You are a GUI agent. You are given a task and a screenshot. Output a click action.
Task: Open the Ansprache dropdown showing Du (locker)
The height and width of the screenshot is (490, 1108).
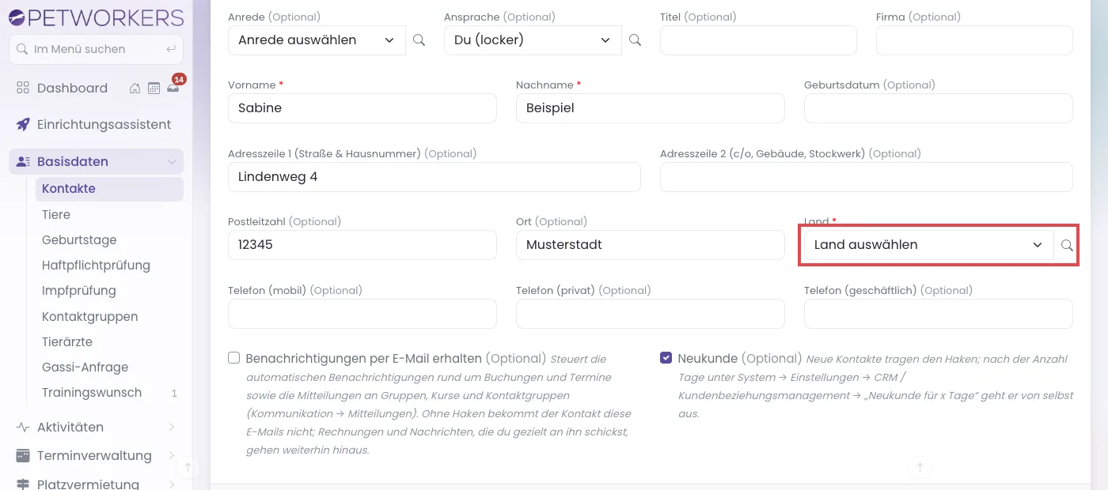coord(533,40)
